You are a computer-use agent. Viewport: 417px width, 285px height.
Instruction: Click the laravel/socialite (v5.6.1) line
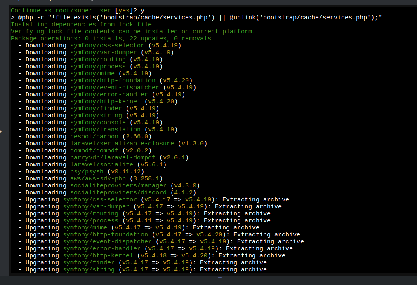pyautogui.click(x=92, y=164)
